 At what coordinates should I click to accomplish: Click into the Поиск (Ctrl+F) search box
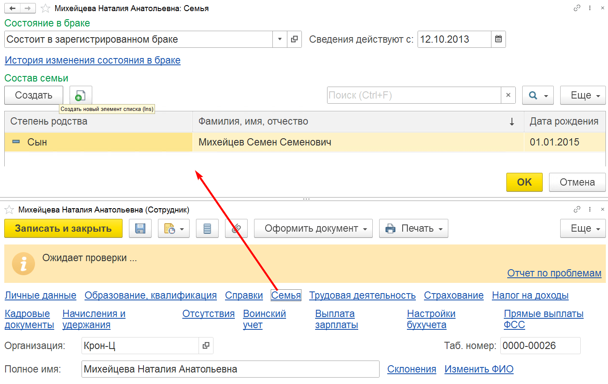point(414,95)
